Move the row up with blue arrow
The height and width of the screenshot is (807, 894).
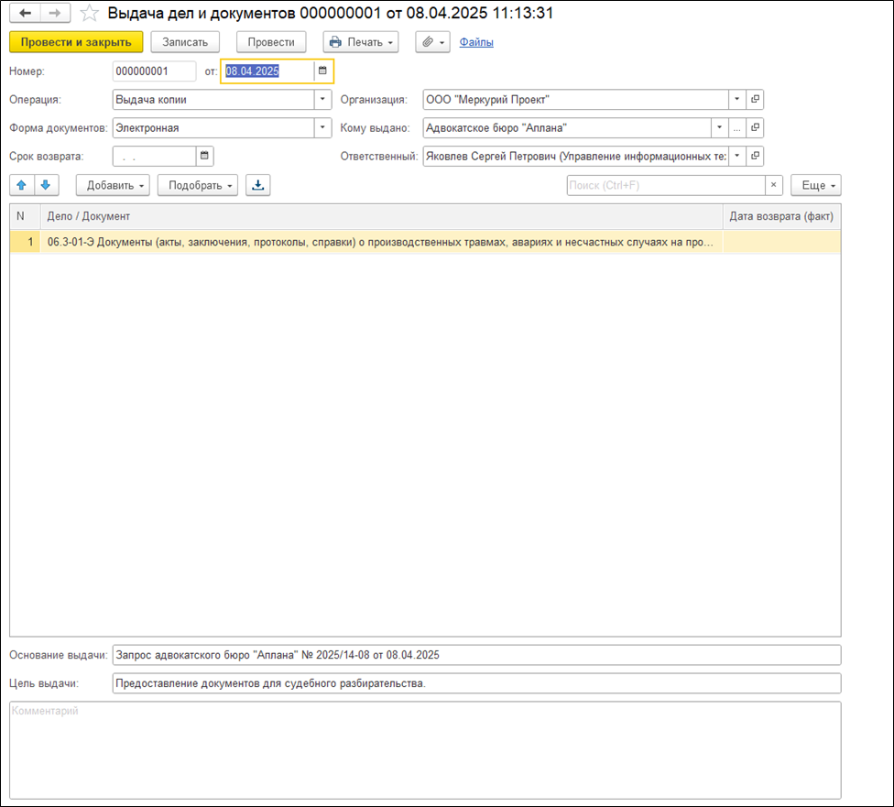(x=22, y=185)
